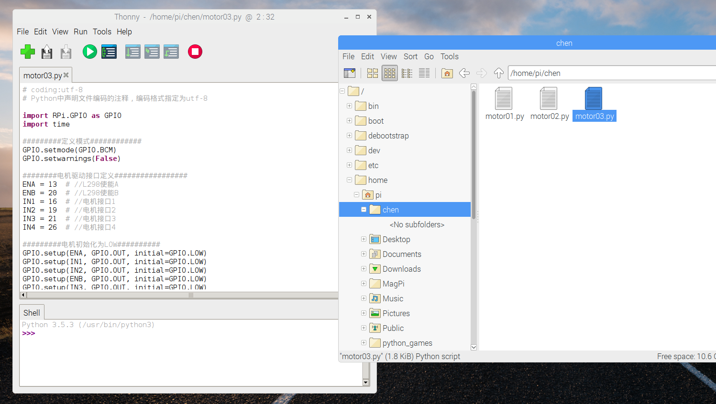Switch file manager to thumbnail view

pos(390,73)
